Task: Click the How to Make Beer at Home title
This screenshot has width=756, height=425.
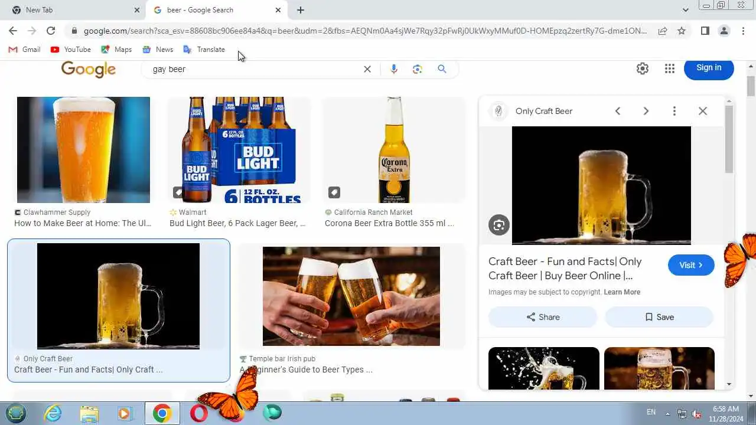Action: [x=83, y=223]
